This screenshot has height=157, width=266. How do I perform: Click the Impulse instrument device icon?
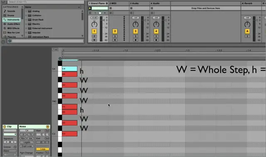click(x=30, y=32)
